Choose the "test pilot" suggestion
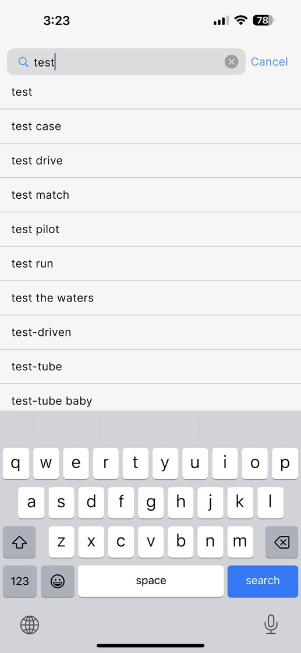The image size is (301, 653). (150, 230)
